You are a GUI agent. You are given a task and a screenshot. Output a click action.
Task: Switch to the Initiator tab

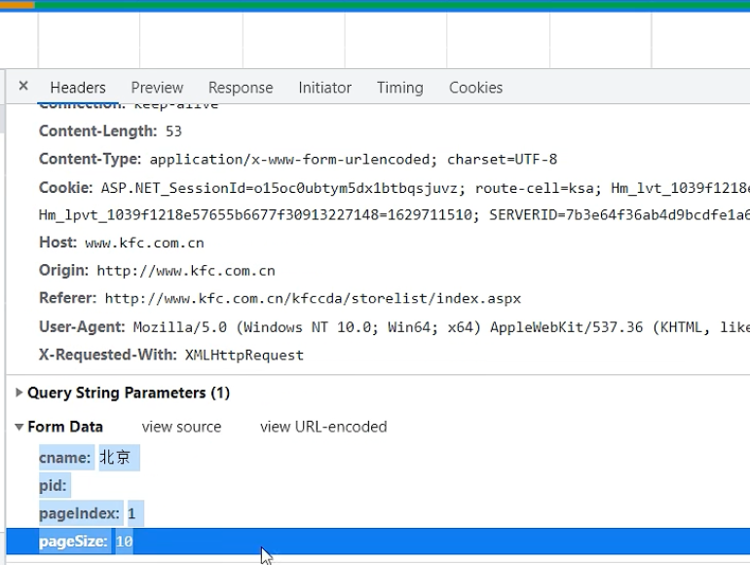pos(324,88)
